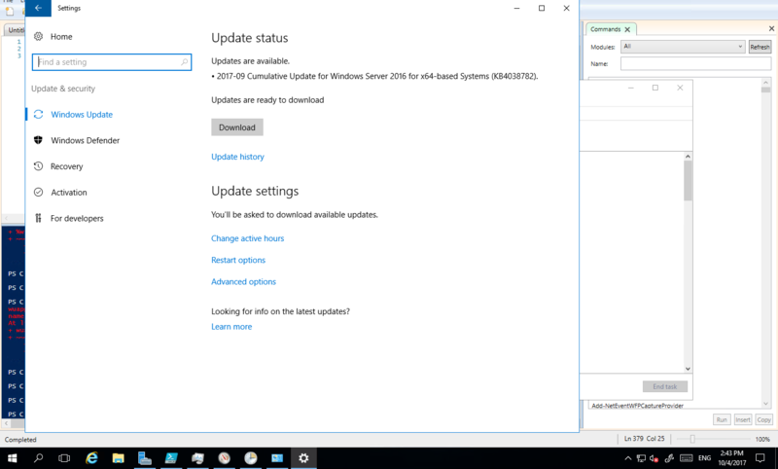This screenshot has height=469, width=778.
Task: Adjust the ISE zoom slider
Action: pyautogui.click(x=692, y=439)
